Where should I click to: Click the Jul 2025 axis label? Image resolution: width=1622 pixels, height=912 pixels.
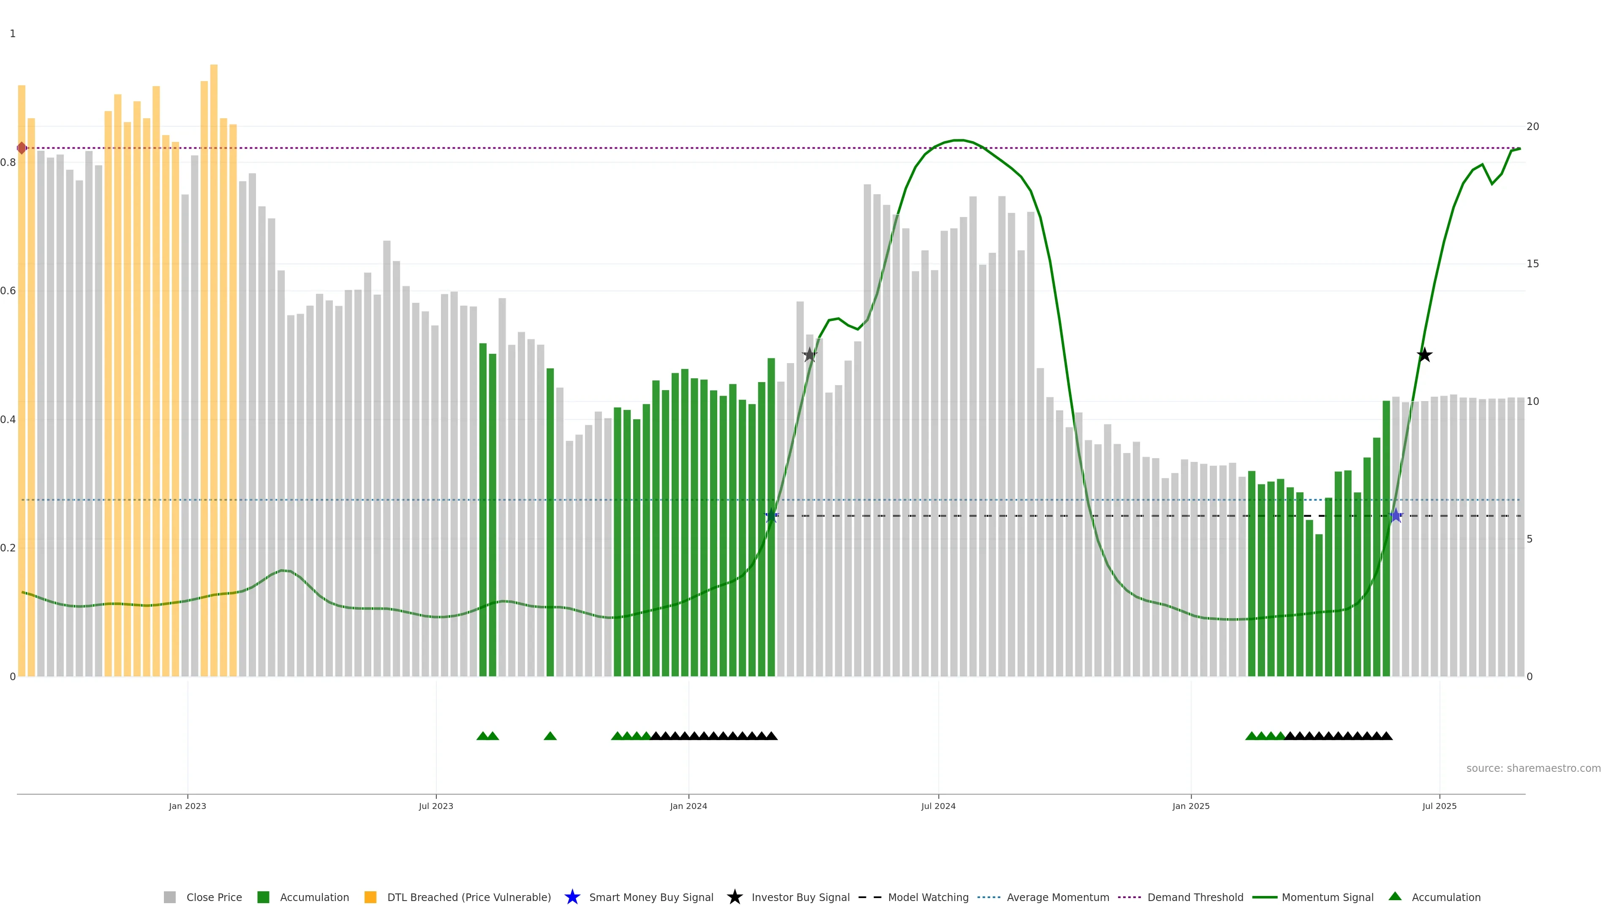tap(1439, 806)
